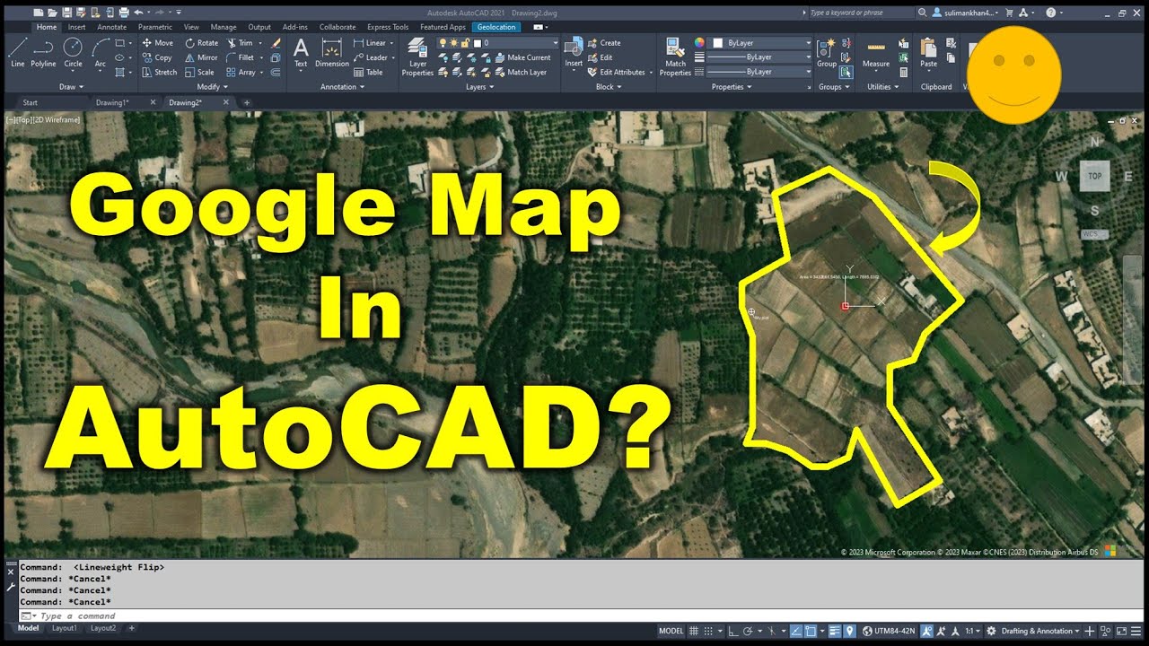
Task: Activate the Mirror command
Action: click(x=201, y=57)
